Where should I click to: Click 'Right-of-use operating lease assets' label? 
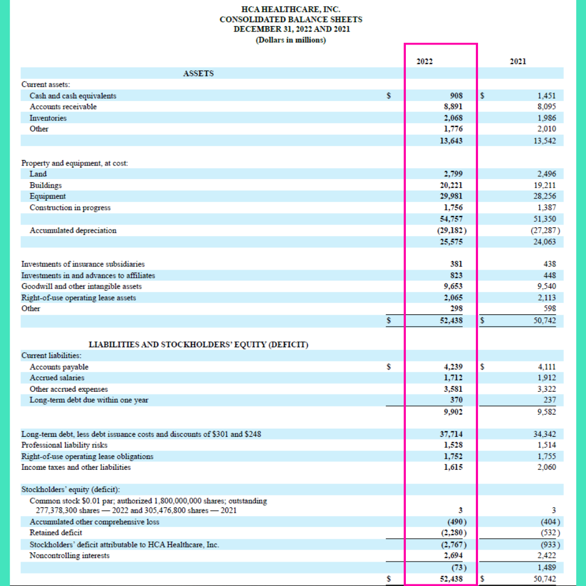79,298
